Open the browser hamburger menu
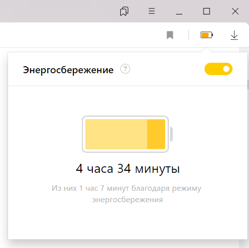This screenshot has height=248, width=249. point(152,11)
